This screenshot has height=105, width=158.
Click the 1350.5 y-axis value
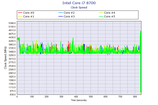12,84
